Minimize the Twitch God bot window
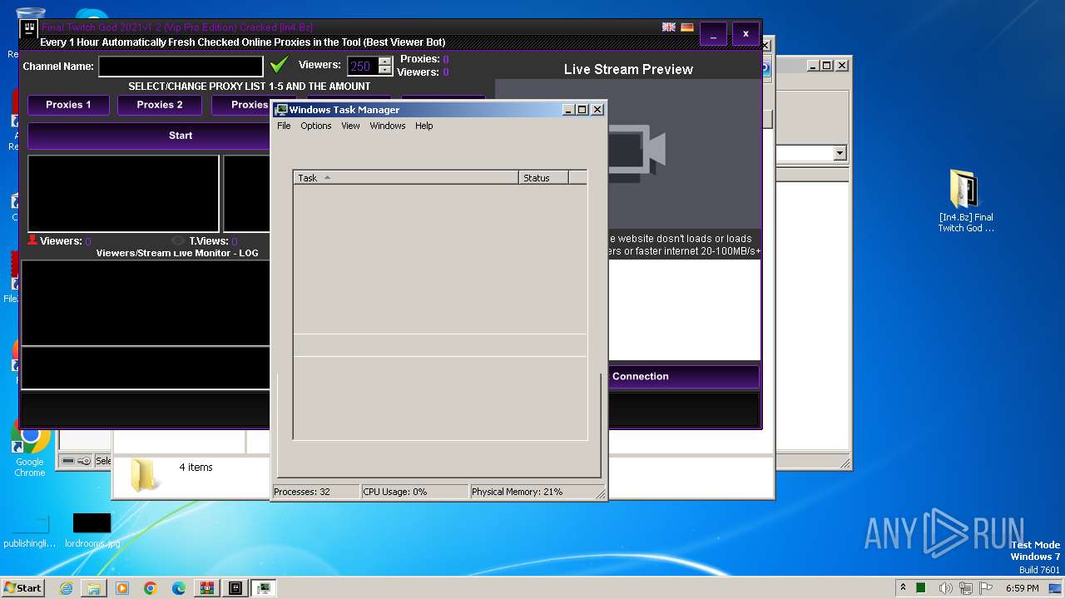 [713, 34]
